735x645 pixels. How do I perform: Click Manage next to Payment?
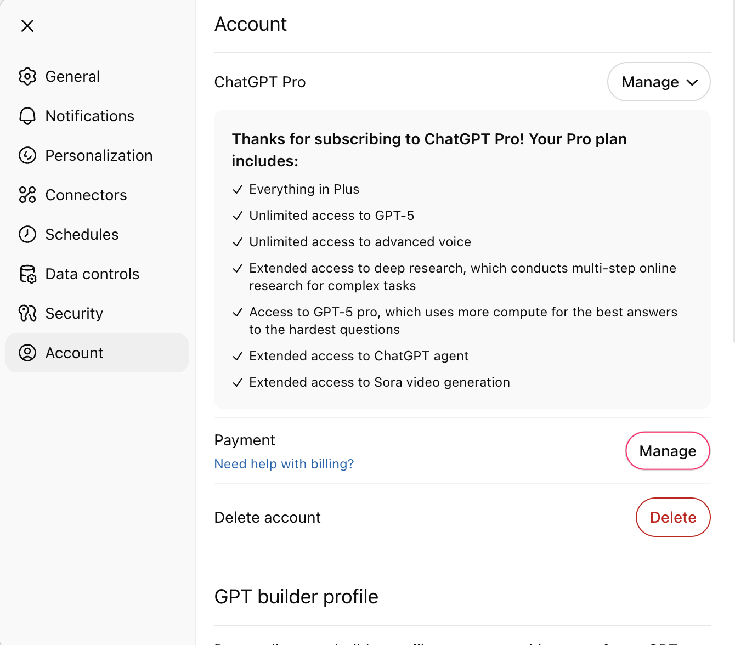(668, 451)
